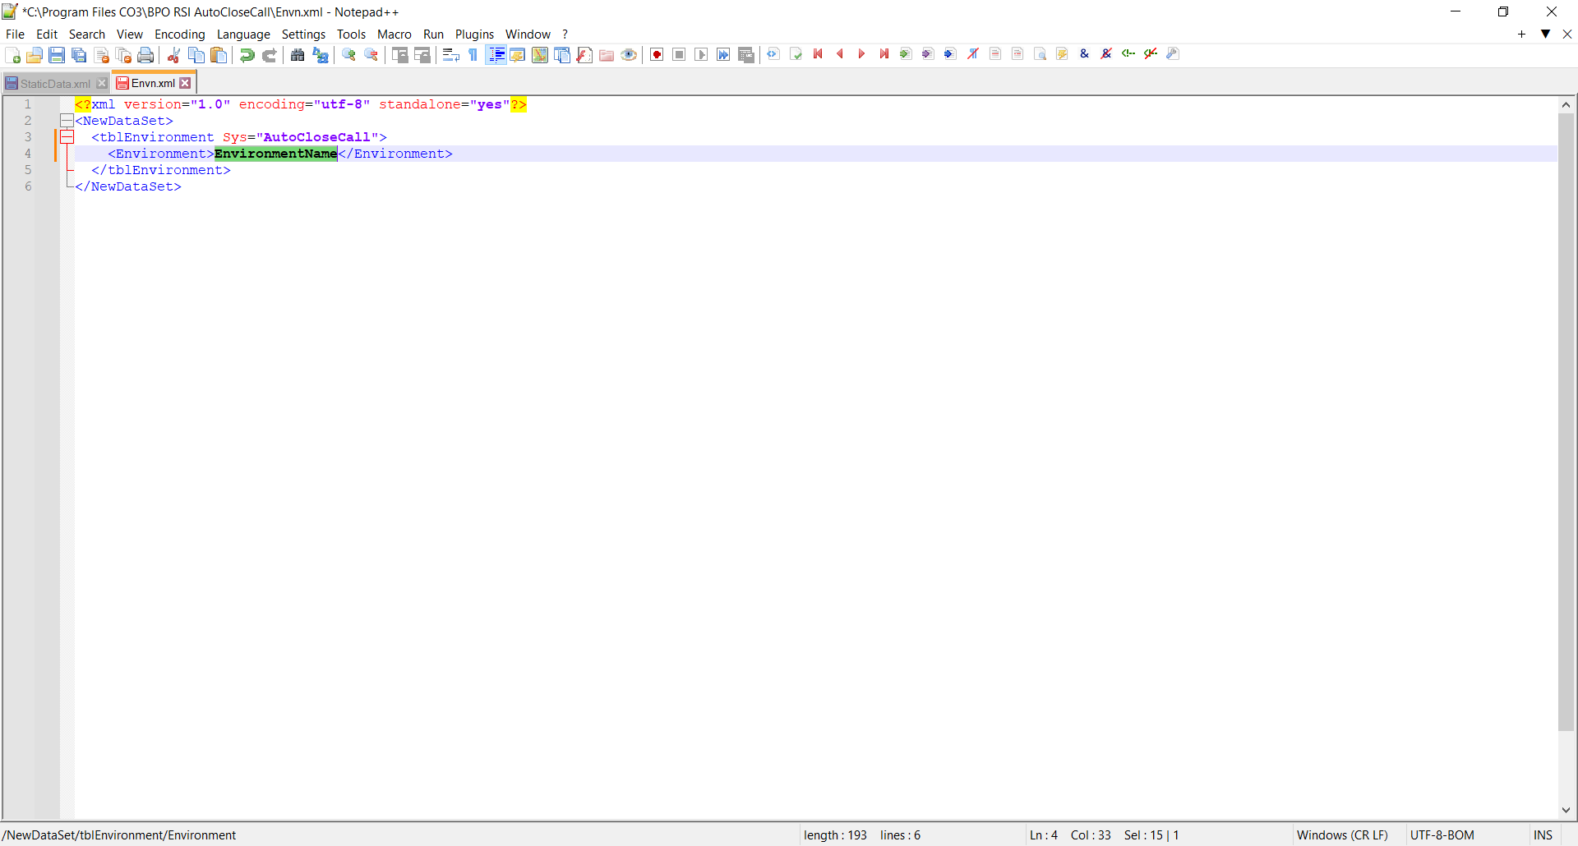Print the document with the printer icon
1578x846 pixels.
click(x=145, y=55)
